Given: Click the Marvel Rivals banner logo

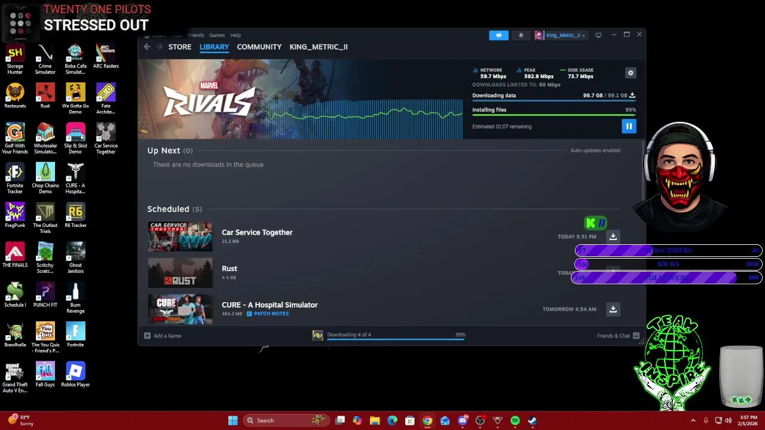Looking at the screenshot, I should point(209,100).
